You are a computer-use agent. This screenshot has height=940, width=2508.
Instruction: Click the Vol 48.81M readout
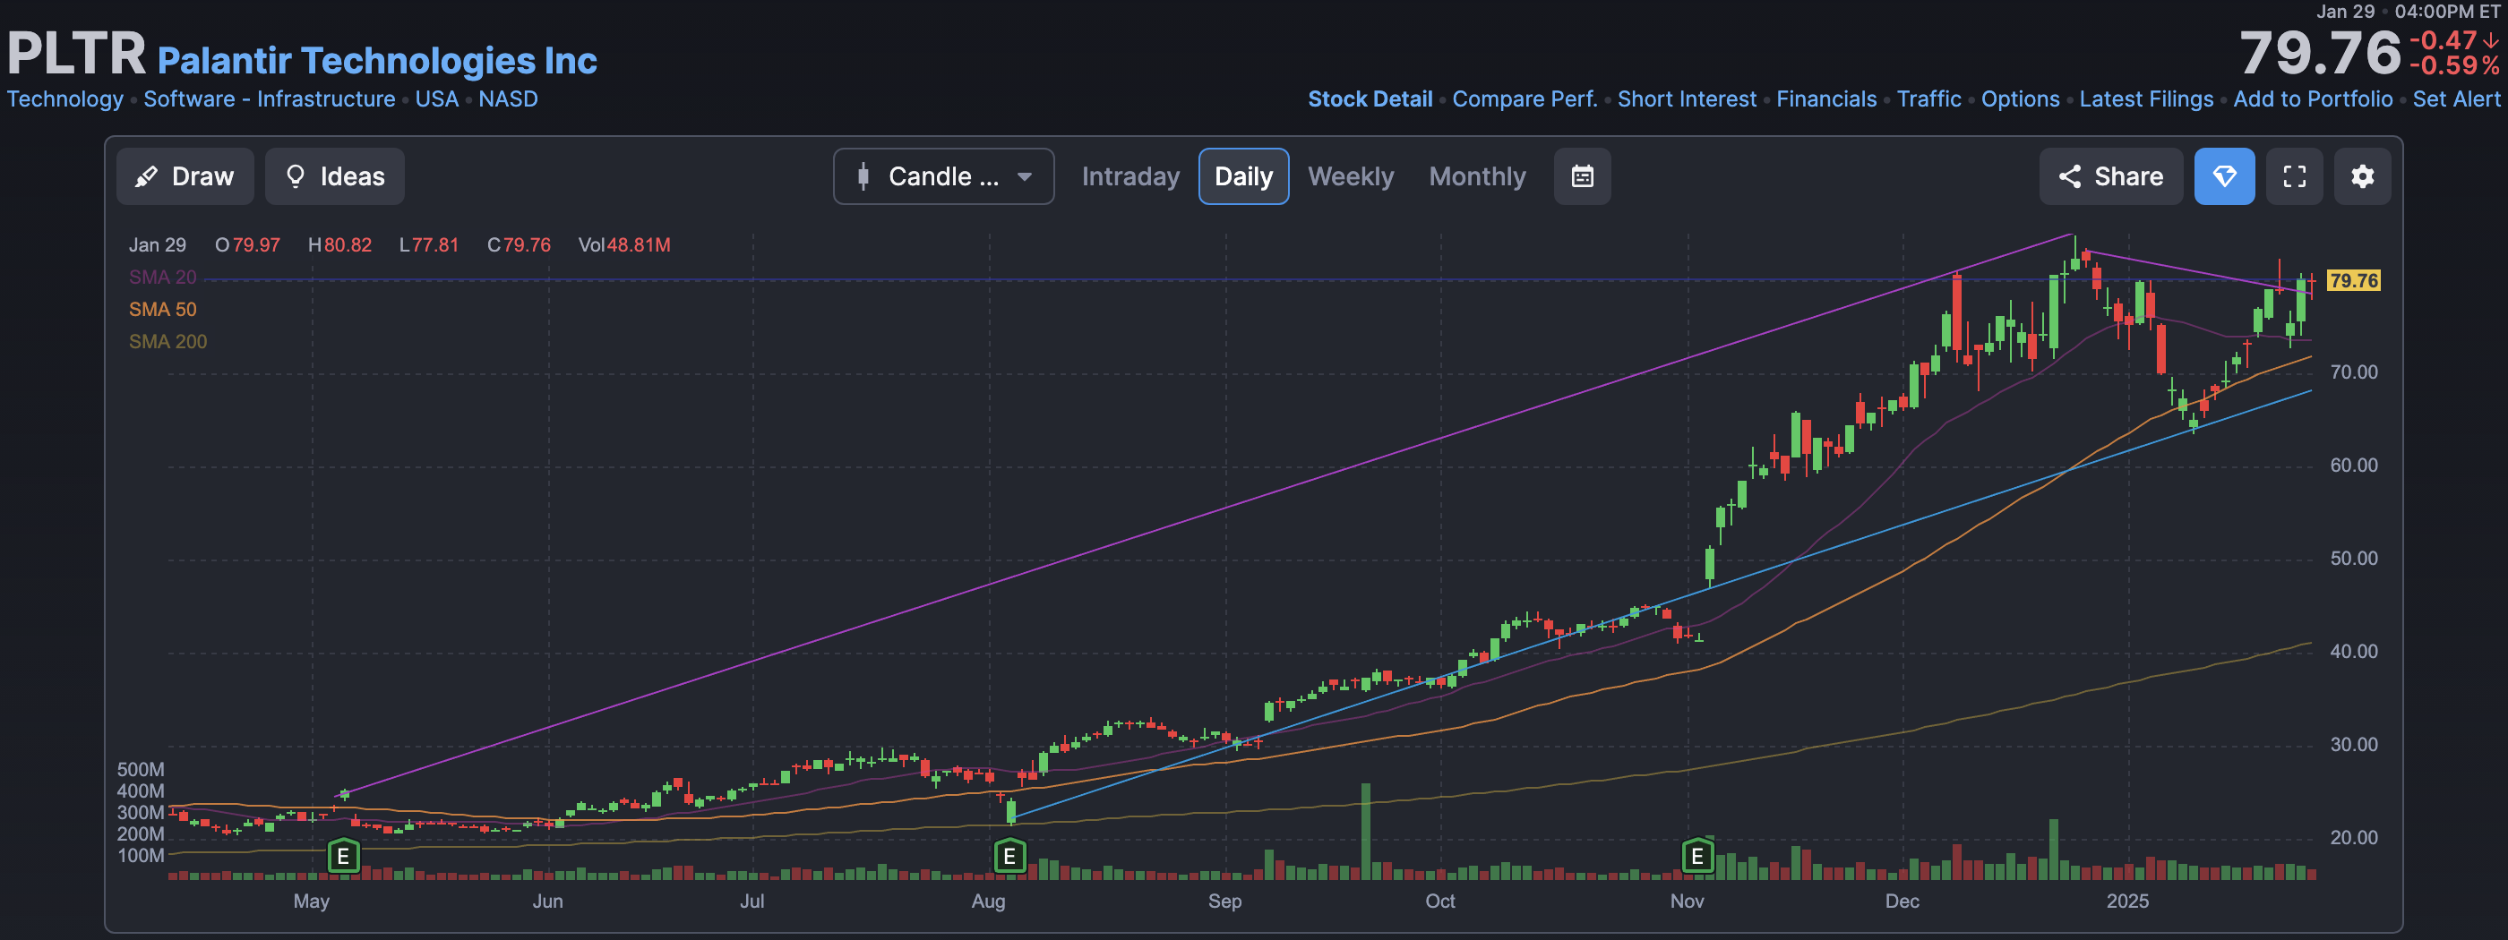point(624,245)
